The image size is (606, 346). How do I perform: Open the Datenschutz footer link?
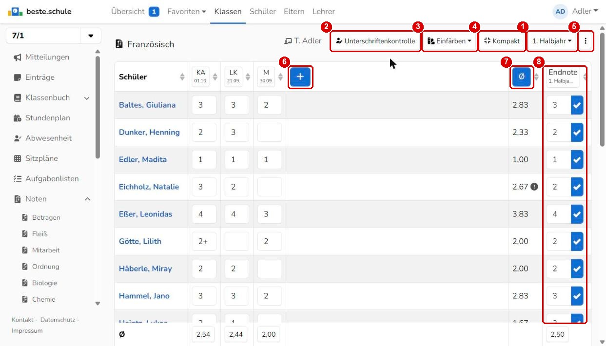(x=58, y=320)
